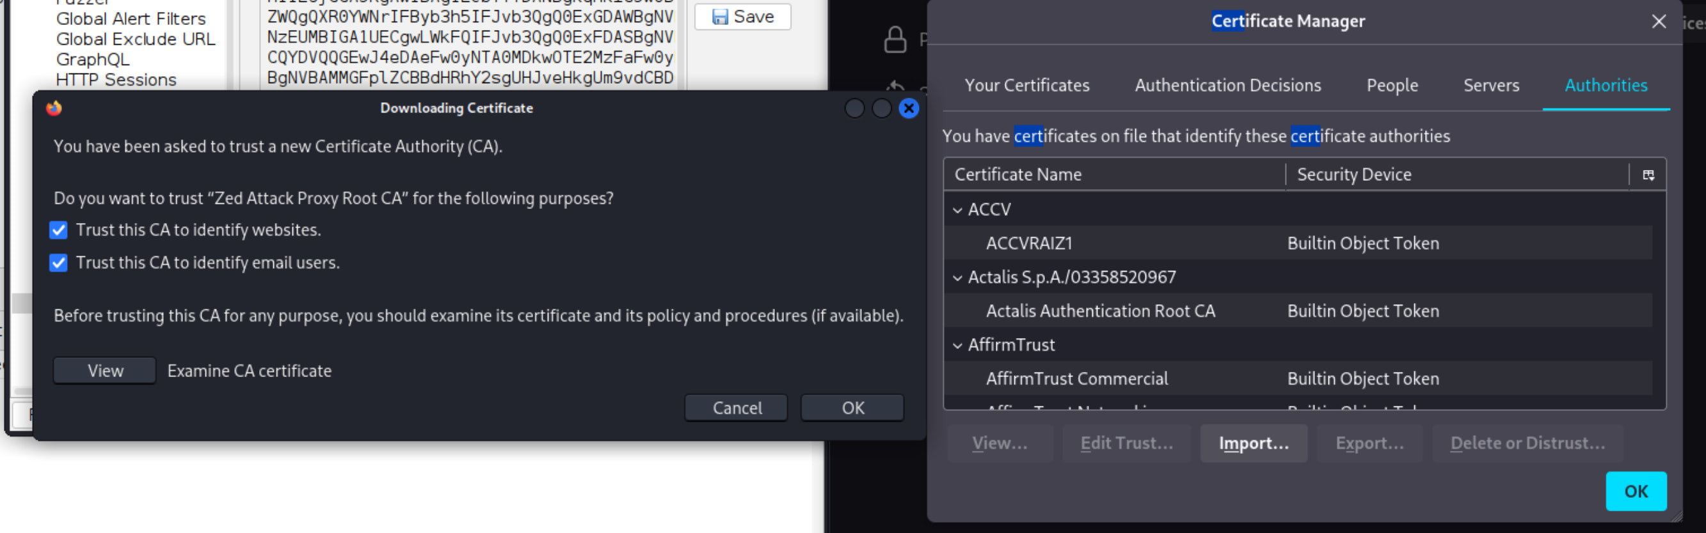
Task: Click the column picker icon in certificate table
Action: click(1648, 174)
